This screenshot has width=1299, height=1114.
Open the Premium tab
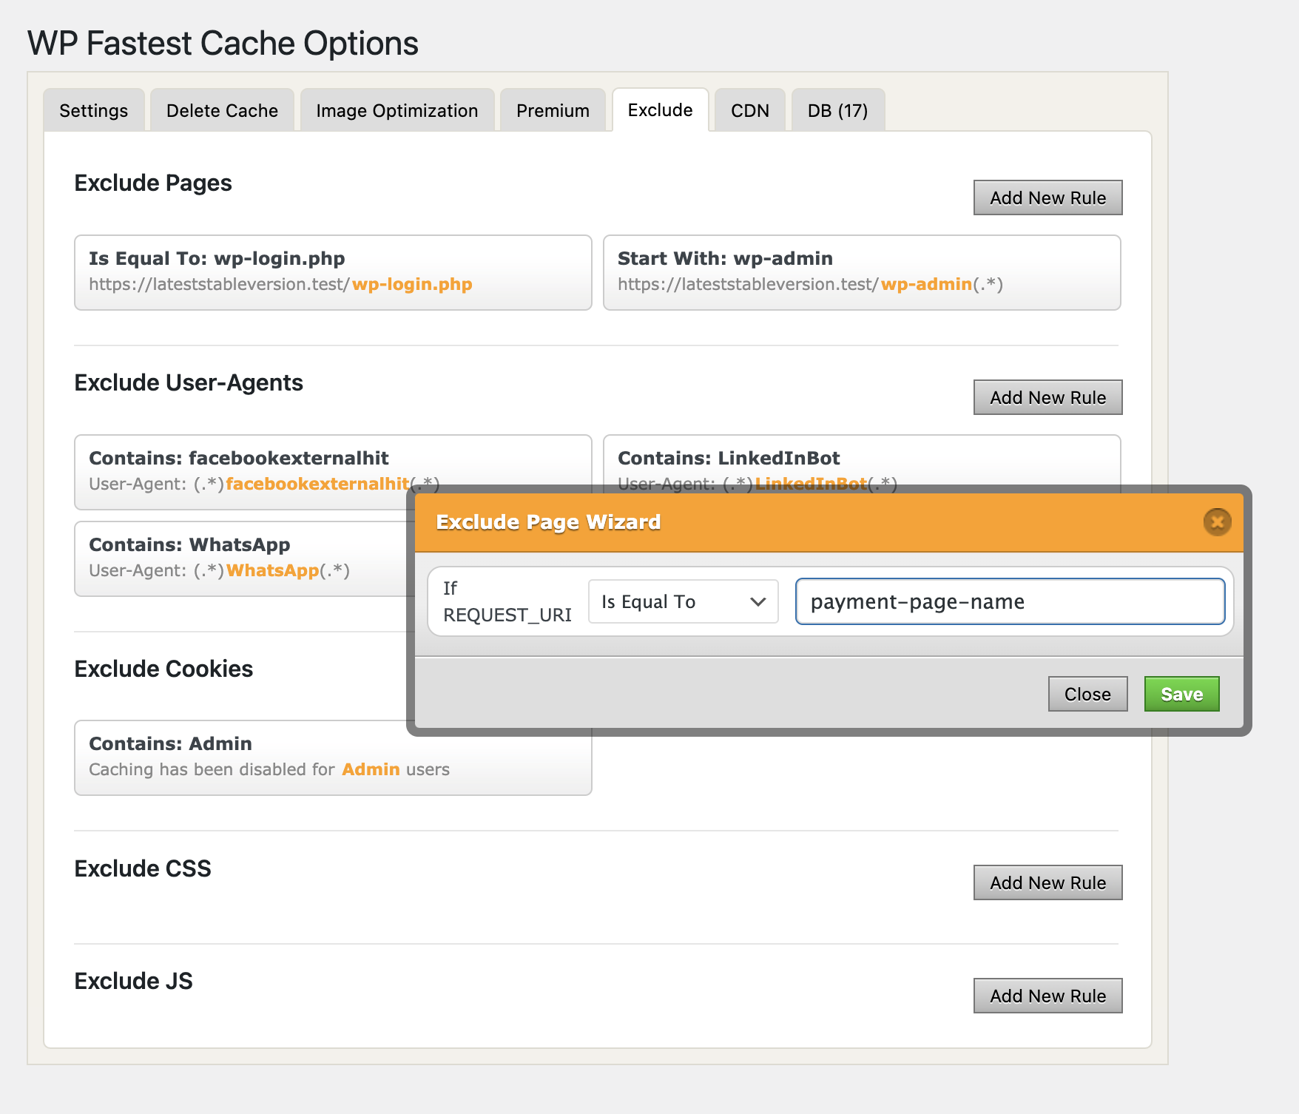coord(552,110)
